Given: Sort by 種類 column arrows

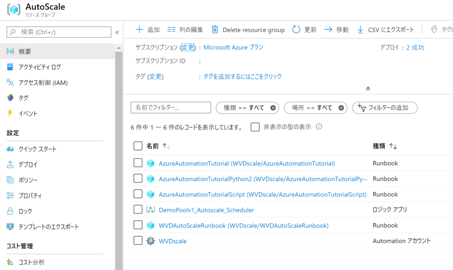Looking at the screenshot, I should [393, 146].
